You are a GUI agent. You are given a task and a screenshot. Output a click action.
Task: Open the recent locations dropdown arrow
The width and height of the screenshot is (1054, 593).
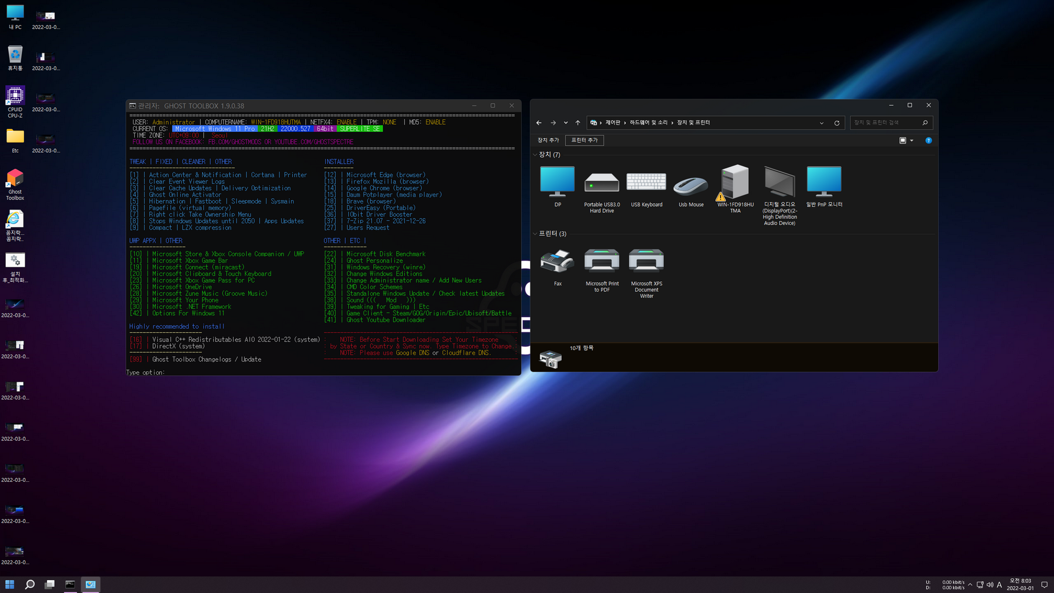pos(566,122)
